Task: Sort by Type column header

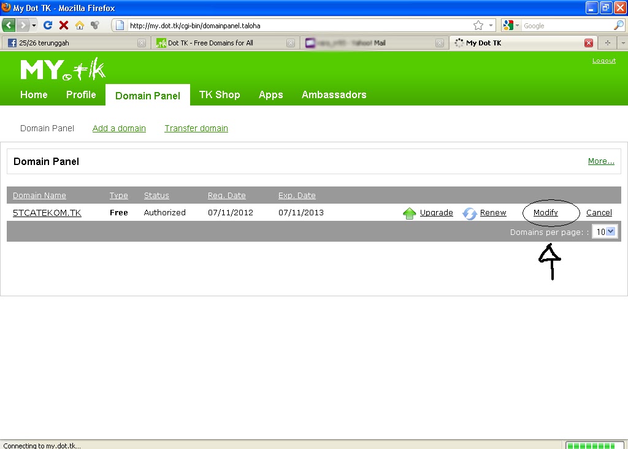Action: (x=118, y=196)
